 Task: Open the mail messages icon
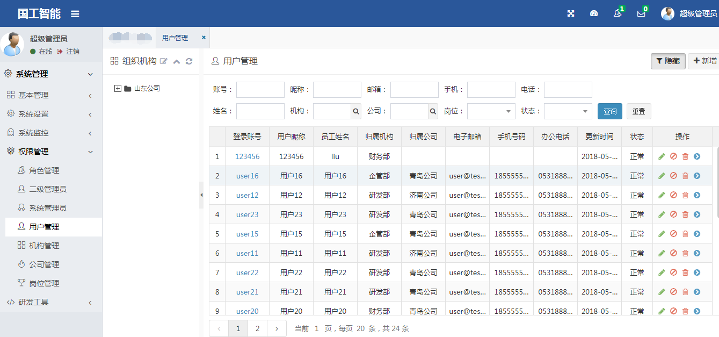click(641, 13)
